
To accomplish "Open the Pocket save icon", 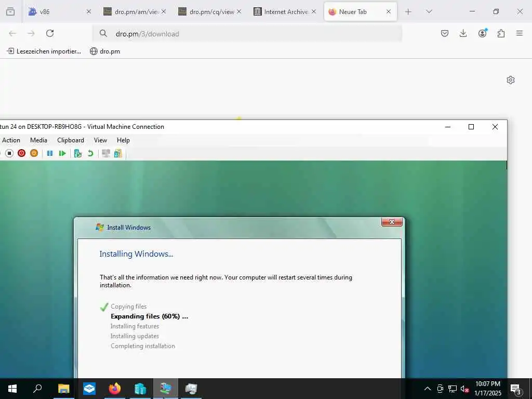I will [x=445, y=33].
